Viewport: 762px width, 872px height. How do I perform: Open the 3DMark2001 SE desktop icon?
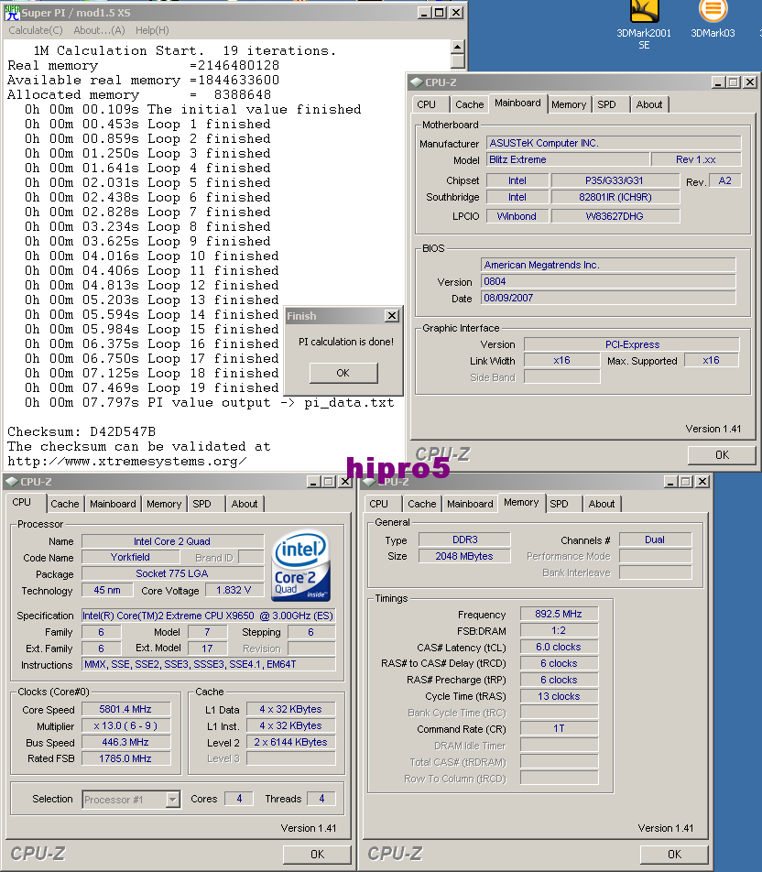tap(644, 25)
